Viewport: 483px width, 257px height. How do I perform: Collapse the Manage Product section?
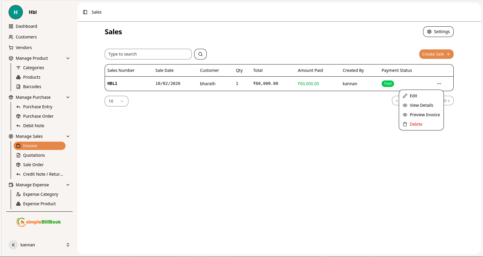(68, 58)
